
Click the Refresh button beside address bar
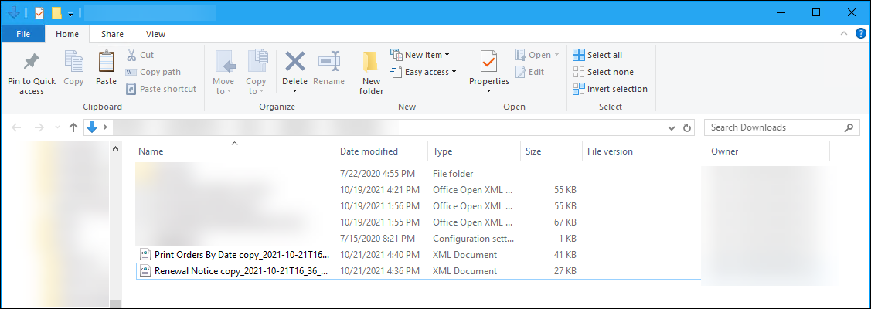(686, 127)
